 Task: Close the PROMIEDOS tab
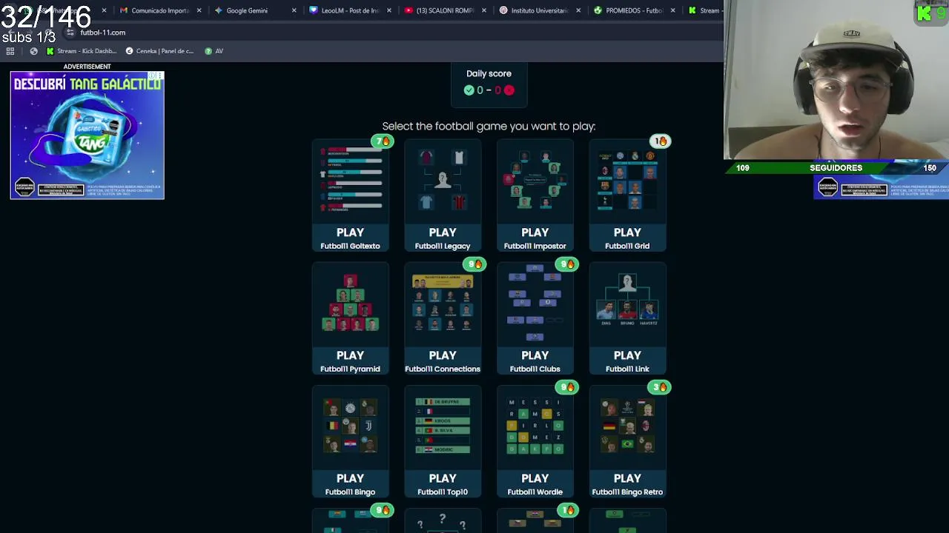pos(673,10)
